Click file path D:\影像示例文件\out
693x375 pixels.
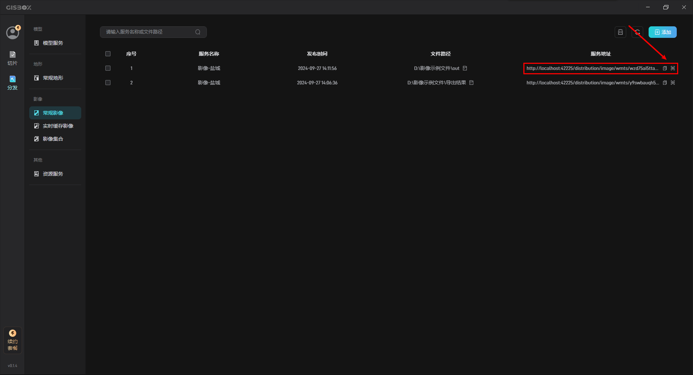coord(437,68)
